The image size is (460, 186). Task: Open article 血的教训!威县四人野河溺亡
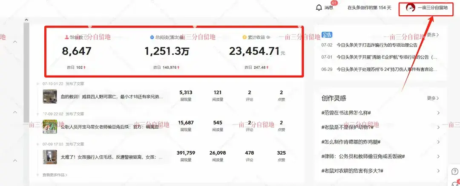pyautogui.click(x=112, y=97)
